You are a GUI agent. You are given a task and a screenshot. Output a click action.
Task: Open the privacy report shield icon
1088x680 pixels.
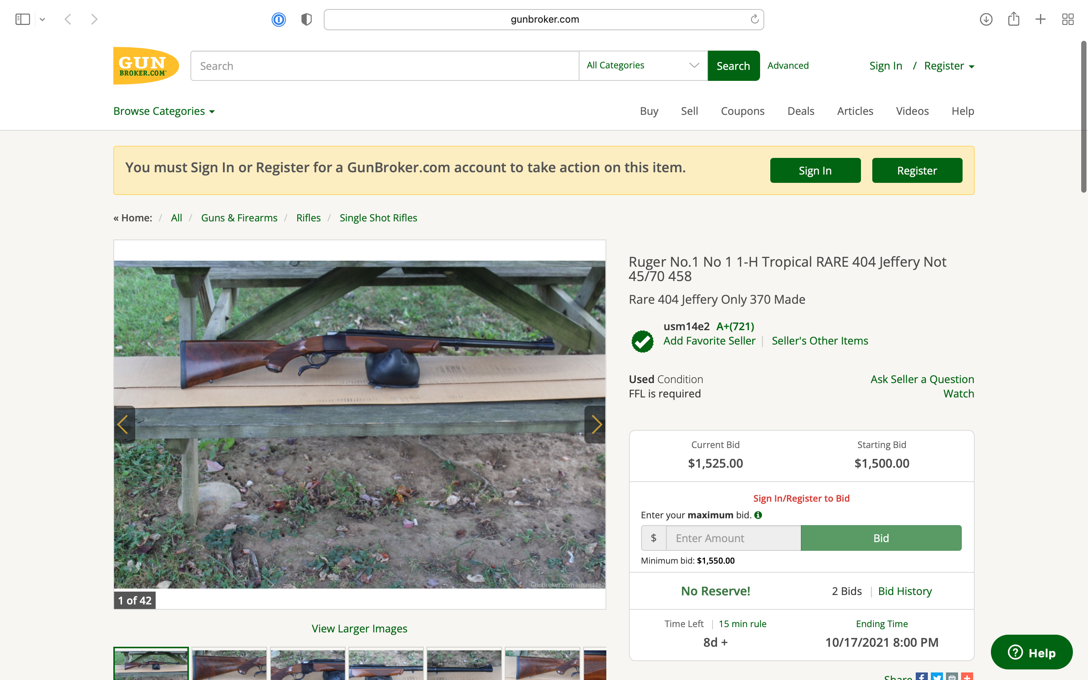(x=307, y=19)
